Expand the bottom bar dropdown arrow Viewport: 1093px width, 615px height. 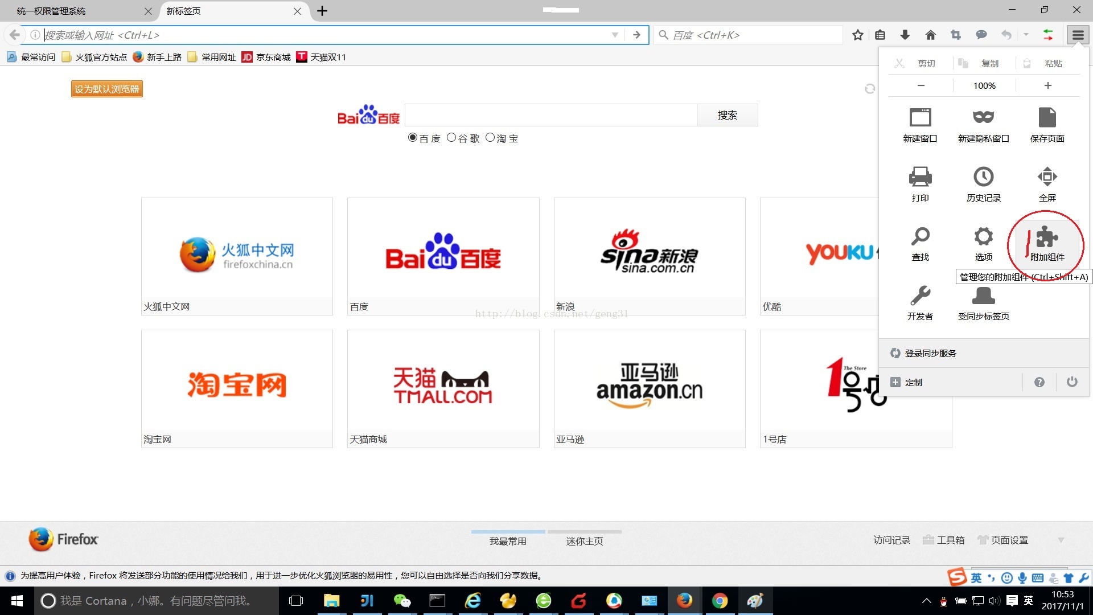point(1061,540)
